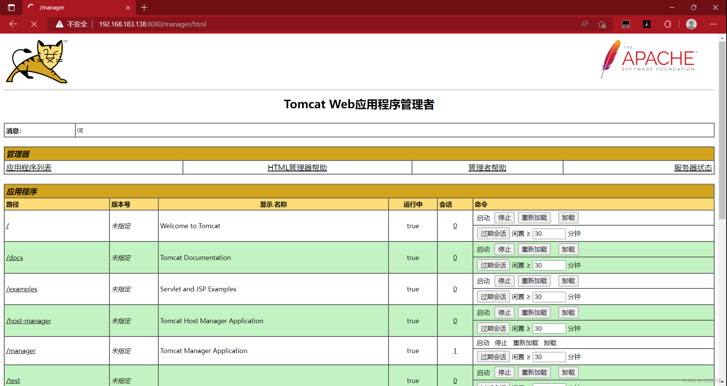The height and width of the screenshot is (386, 727).
Task: Select the /manager browser tab
Action: tap(79, 8)
